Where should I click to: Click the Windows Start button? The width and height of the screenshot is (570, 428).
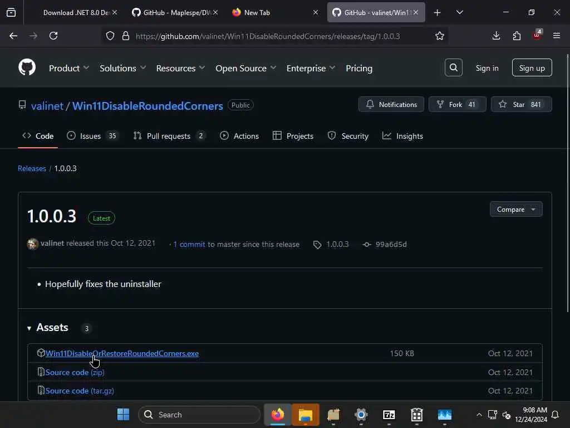click(123, 415)
